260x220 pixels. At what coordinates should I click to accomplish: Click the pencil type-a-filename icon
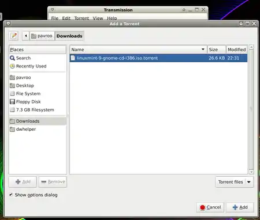click(14, 36)
